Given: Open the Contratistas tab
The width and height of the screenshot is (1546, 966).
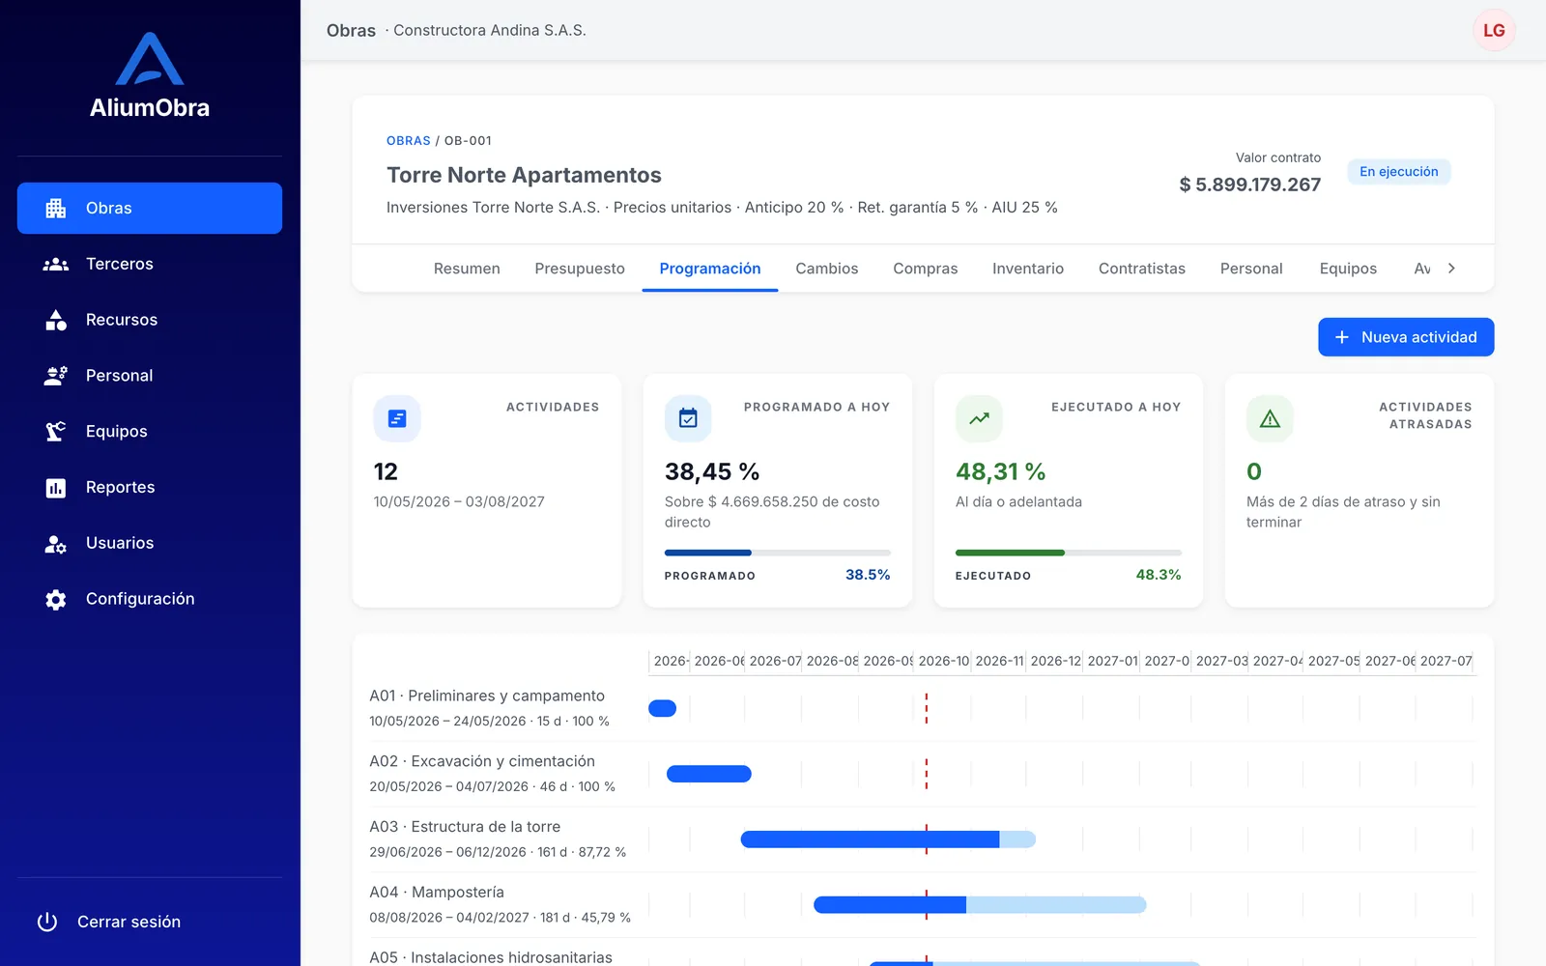Looking at the screenshot, I should tap(1142, 269).
